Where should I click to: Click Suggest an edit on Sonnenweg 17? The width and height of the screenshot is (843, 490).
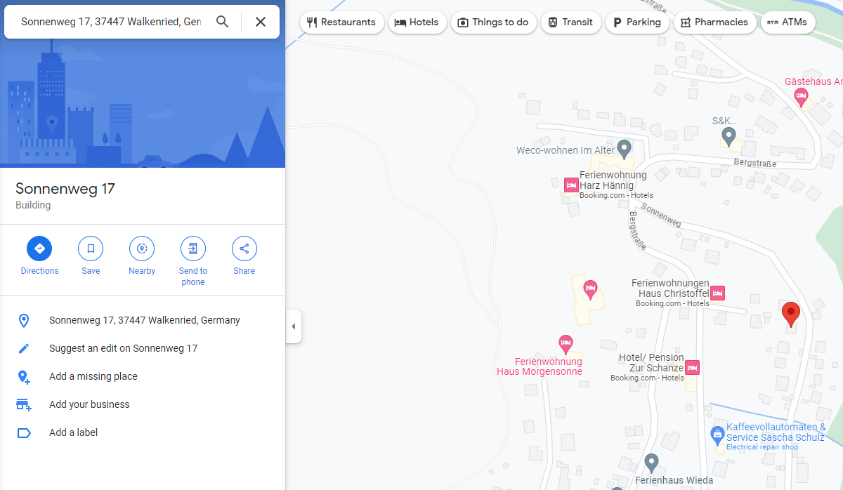[x=123, y=348]
